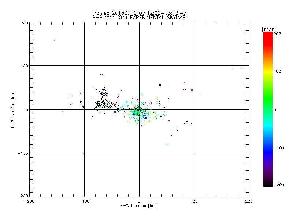Click the '0' tick label on the N-S axis
This screenshot has height=219, width=293.
27,110
